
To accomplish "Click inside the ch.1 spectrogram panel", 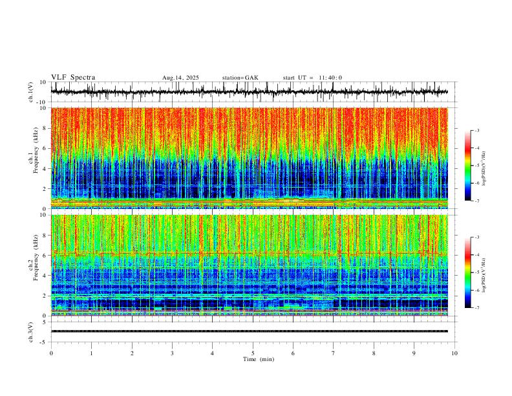I will pos(249,158).
